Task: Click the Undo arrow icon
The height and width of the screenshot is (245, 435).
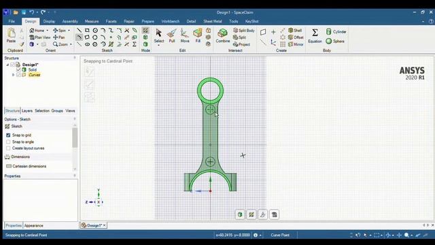Action: tap(32, 12)
